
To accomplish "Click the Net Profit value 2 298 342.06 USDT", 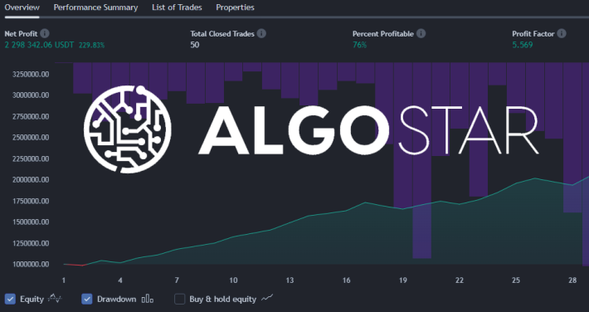I will point(40,45).
